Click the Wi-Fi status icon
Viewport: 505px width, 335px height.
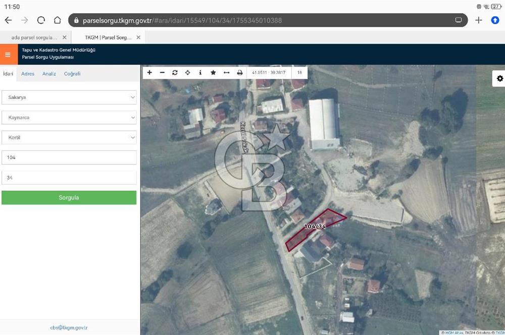coord(486,7)
